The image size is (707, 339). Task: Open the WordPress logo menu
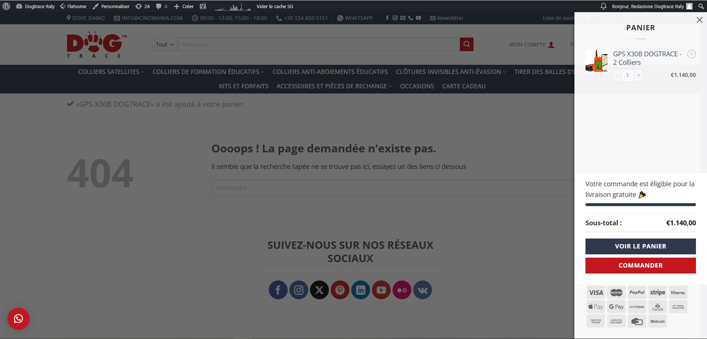pos(6,6)
